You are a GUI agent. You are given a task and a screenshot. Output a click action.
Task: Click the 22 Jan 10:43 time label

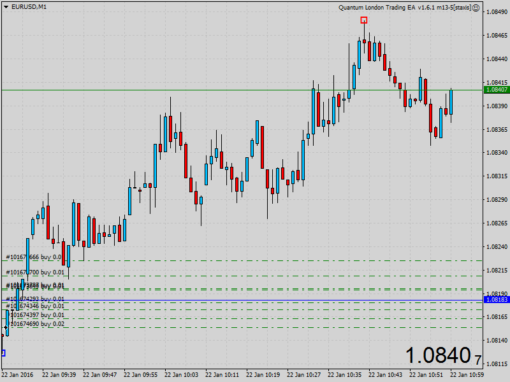pos(386,375)
